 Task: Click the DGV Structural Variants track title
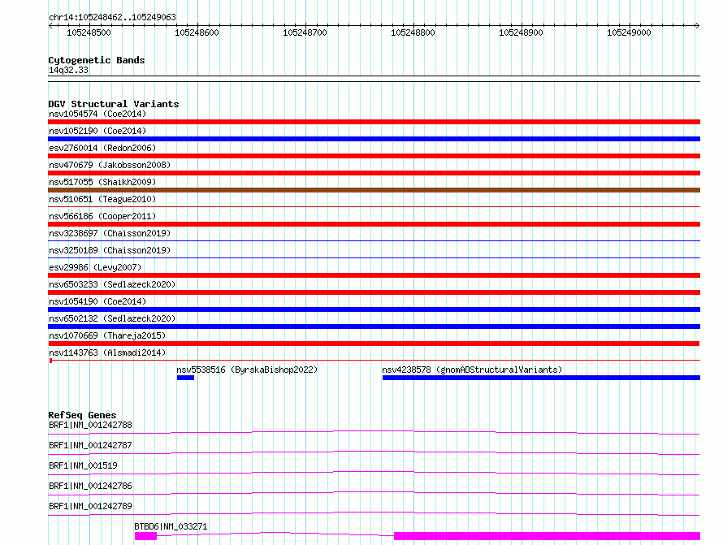(x=114, y=104)
